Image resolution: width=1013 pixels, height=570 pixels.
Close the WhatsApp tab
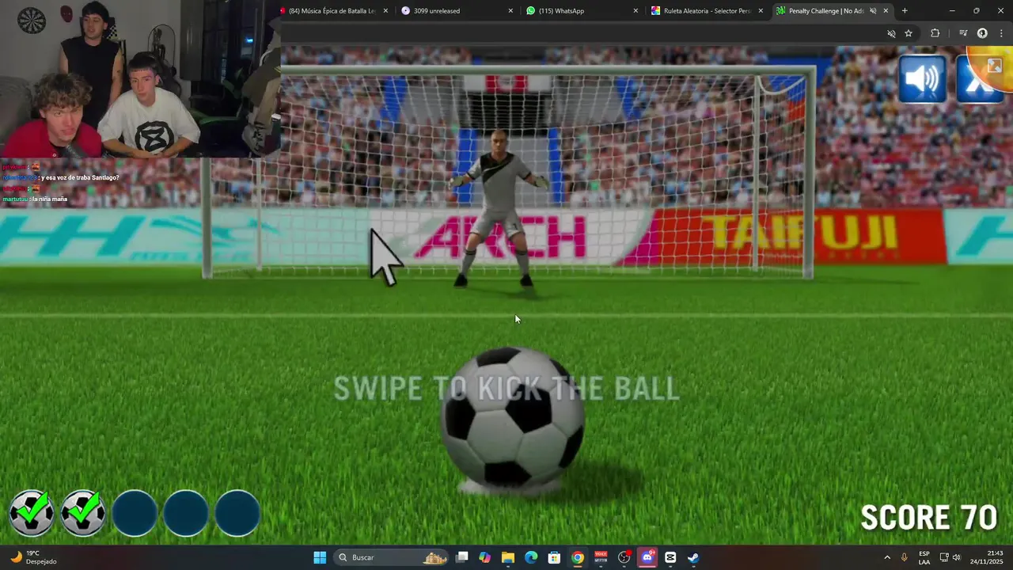(x=635, y=11)
